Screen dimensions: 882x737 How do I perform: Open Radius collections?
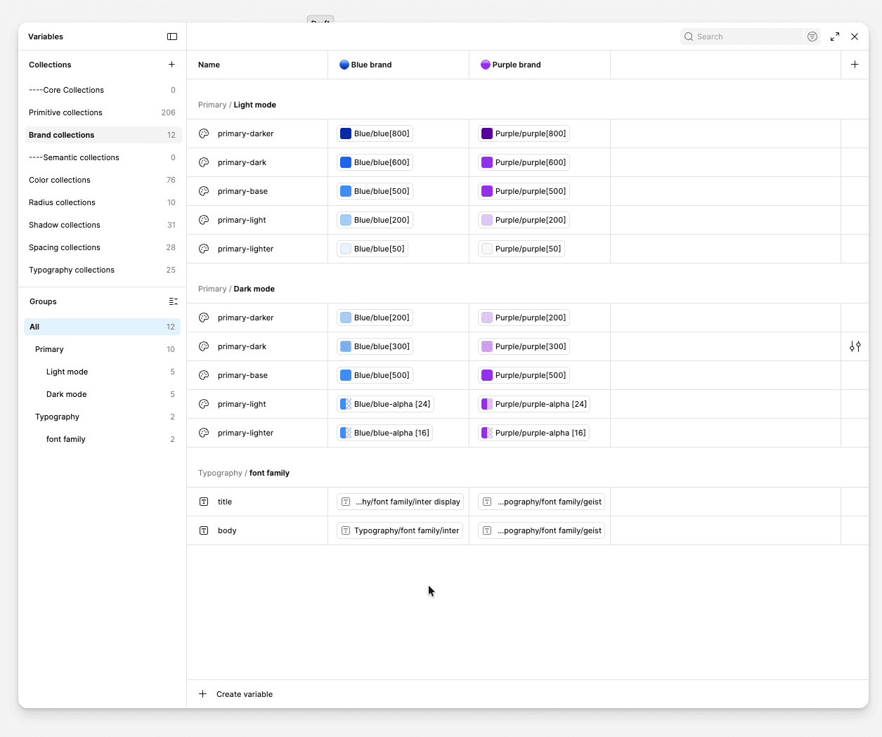(x=103, y=202)
